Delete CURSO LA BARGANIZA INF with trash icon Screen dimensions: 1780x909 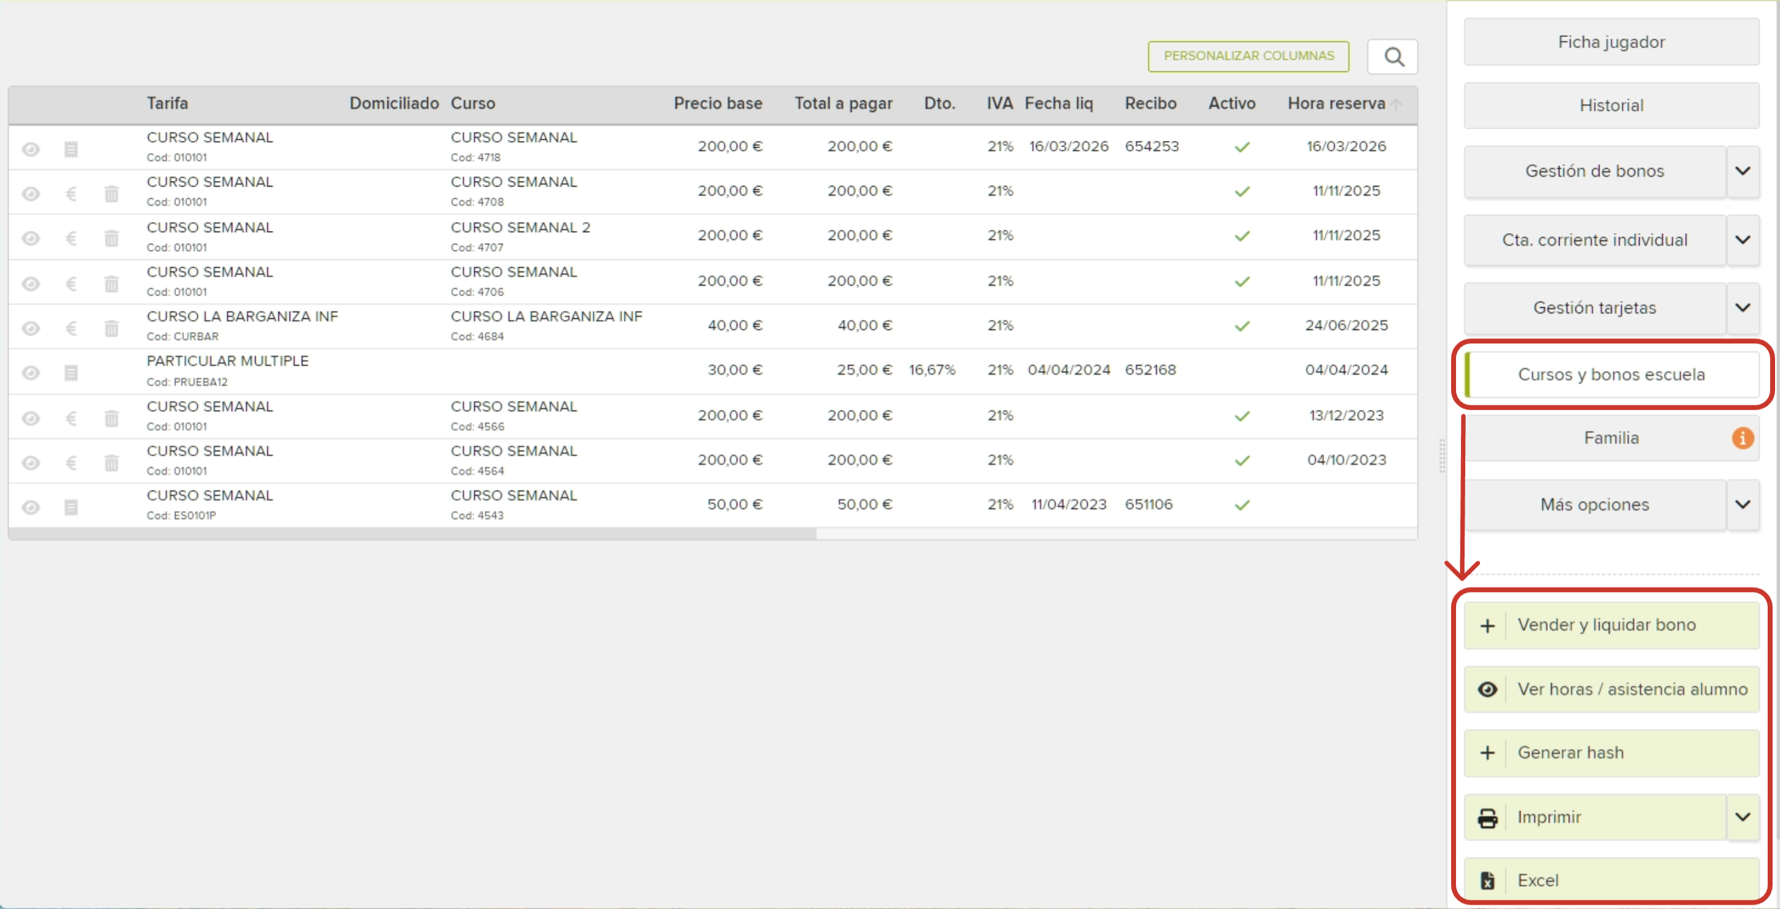(x=111, y=329)
